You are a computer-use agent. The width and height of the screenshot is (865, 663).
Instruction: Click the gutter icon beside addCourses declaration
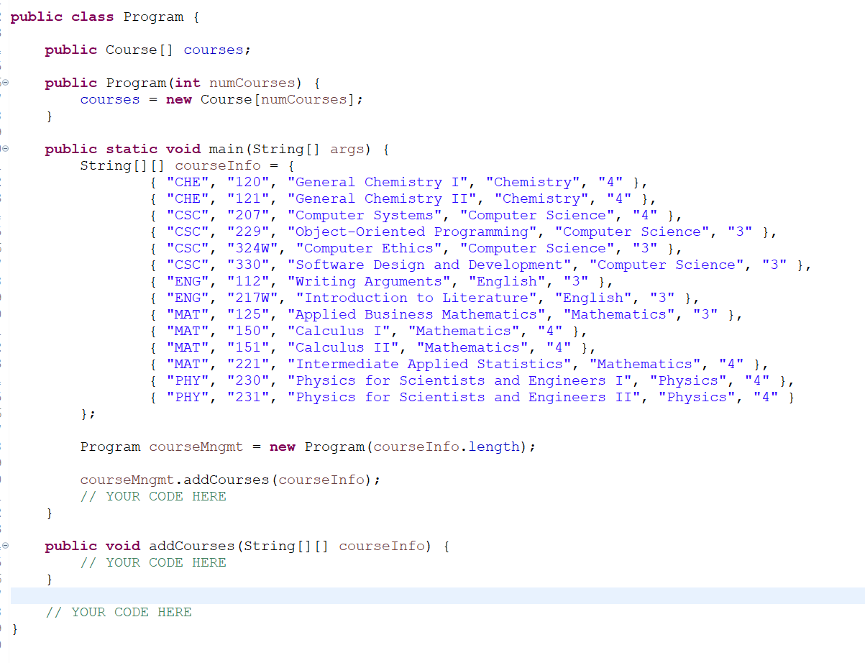[4, 546]
